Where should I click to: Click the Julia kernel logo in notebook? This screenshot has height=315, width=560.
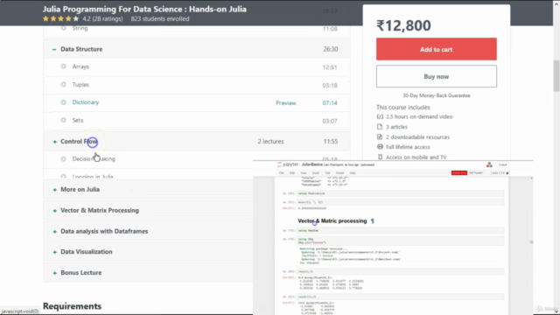[489, 164]
